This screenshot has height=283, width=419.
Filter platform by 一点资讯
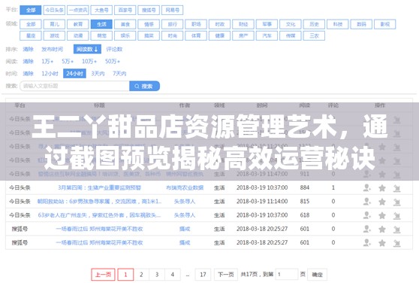point(78,11)
